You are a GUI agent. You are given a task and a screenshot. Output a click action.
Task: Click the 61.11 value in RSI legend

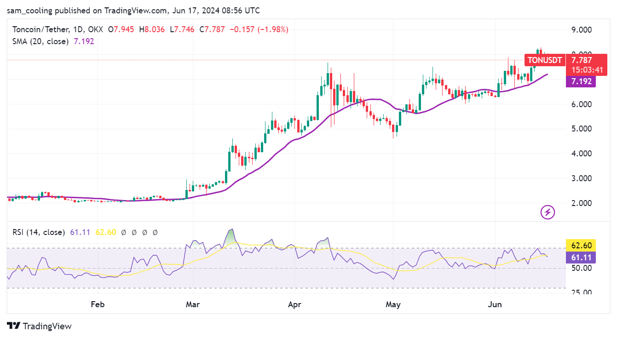point(81,232)
